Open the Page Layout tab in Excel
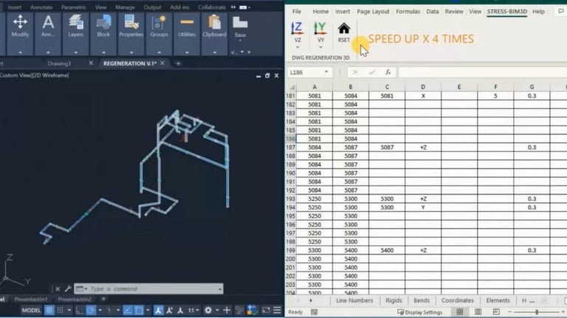The width and height of the screenshot is (567, 318). [x=373, y=12]
